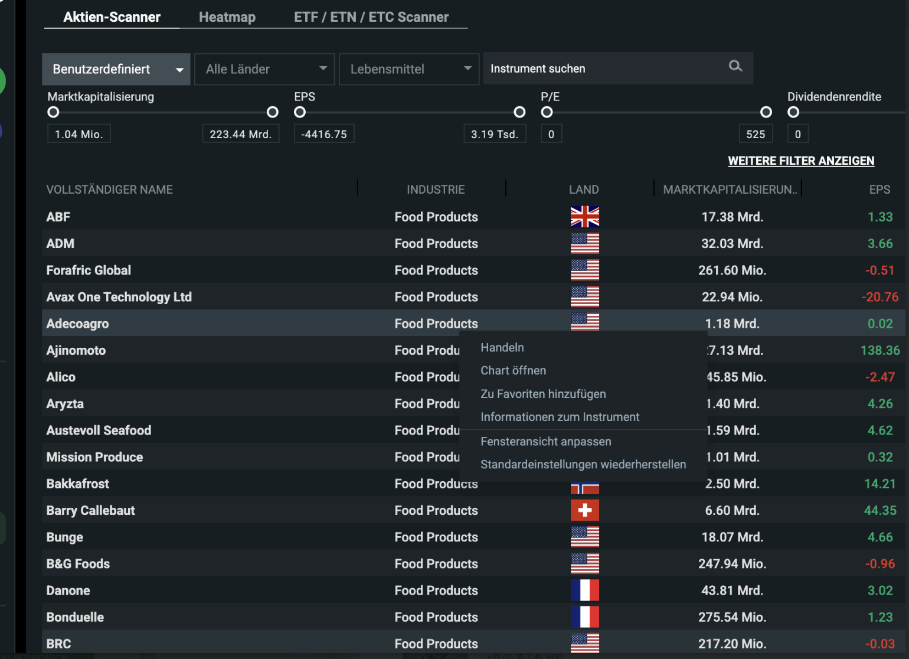Open the Lebensmittel sector dropdown

[x=409, y=69]
